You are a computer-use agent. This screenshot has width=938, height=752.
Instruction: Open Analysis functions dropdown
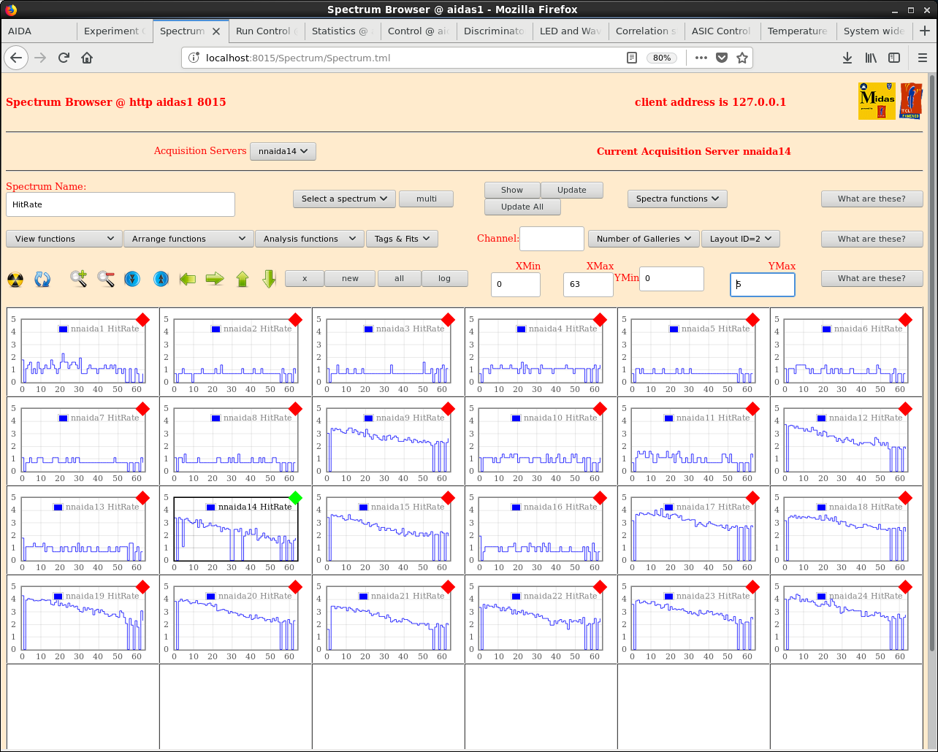(310, 239)
